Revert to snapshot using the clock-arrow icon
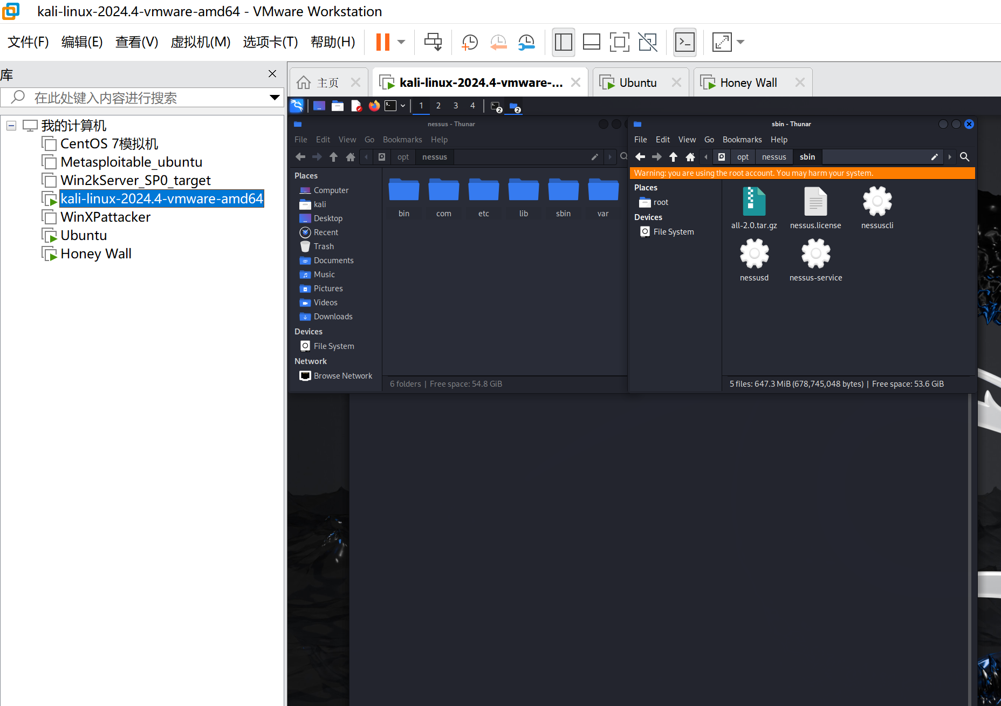The height and width of the screenshot is (706, 1001). click(498, 42)
